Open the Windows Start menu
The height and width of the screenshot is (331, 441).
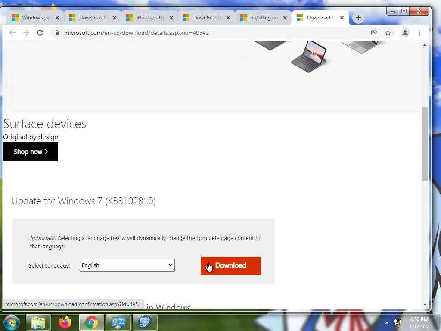[12, 322]
